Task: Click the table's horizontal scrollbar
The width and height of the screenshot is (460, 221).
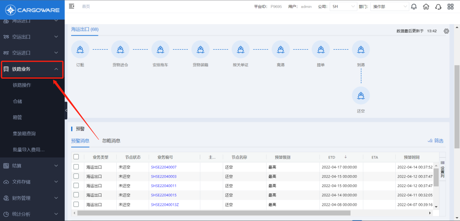Action: click(x=213, y=213)
